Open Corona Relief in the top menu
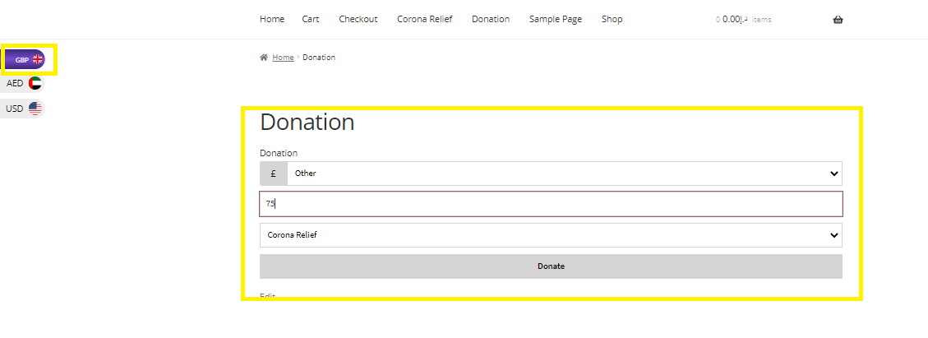Screen dimensions: 928x338 pyautogui.click(x=424, y=19)
